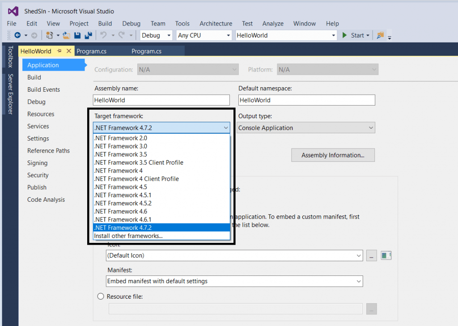
Task: Open Navigate Backward history dropdown arrow
Action: [25, 35]
